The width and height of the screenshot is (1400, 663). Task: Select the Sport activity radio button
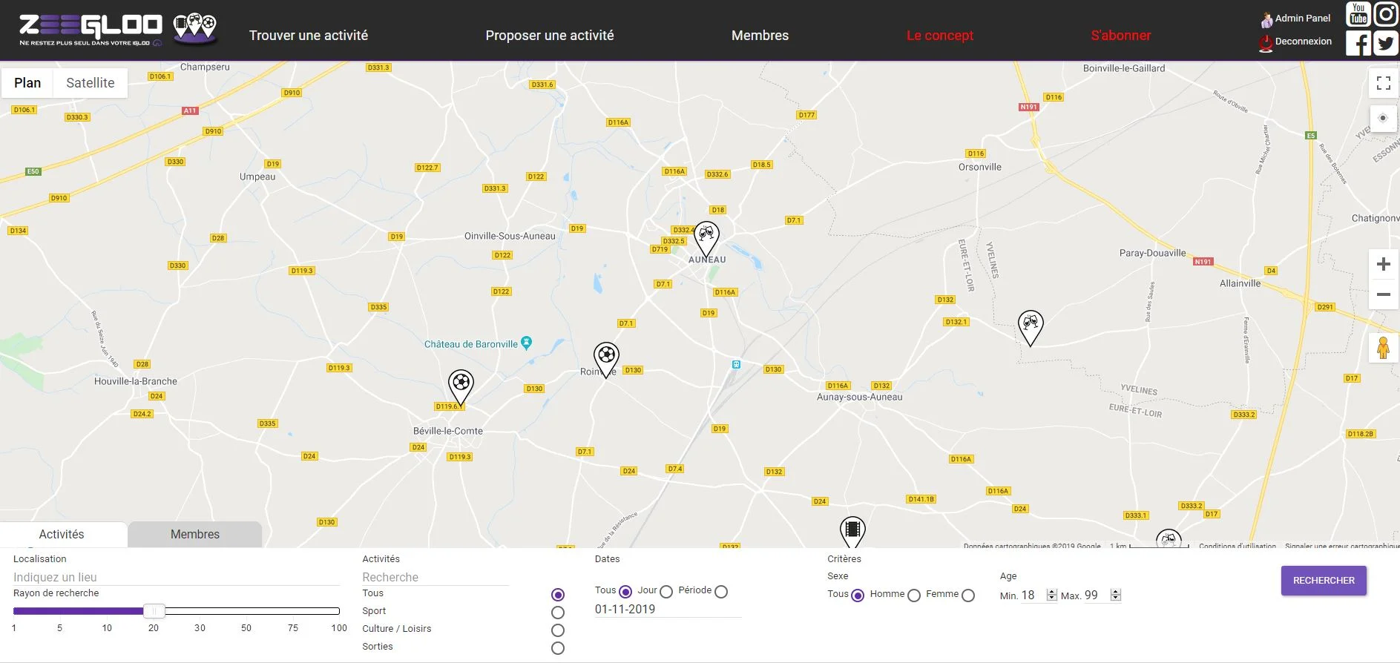pos(558,613)
